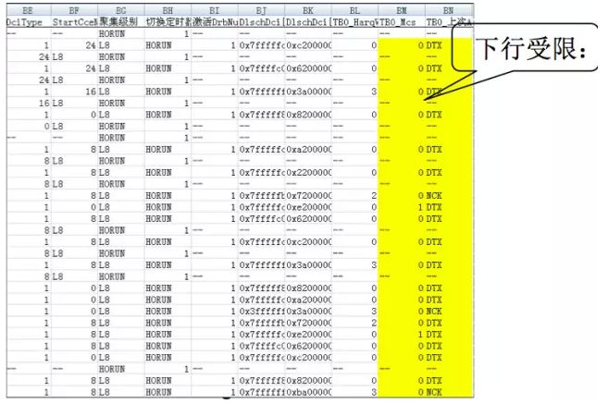Click the DciType header cell

click(x=29, y=22)
